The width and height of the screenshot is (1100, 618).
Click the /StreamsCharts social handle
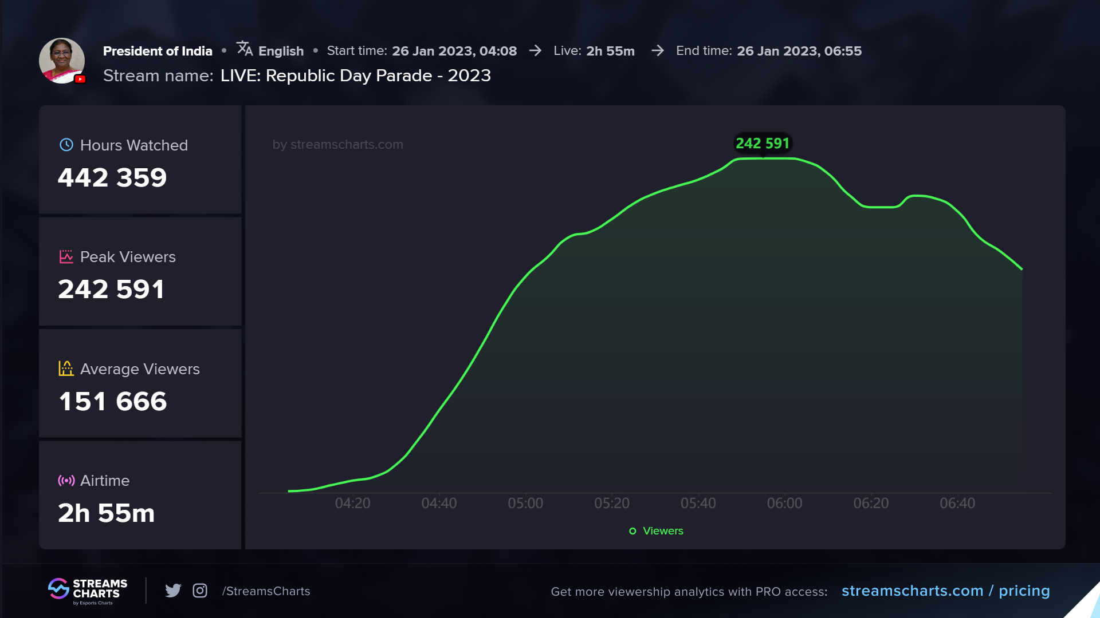click(x=266, y=591)
